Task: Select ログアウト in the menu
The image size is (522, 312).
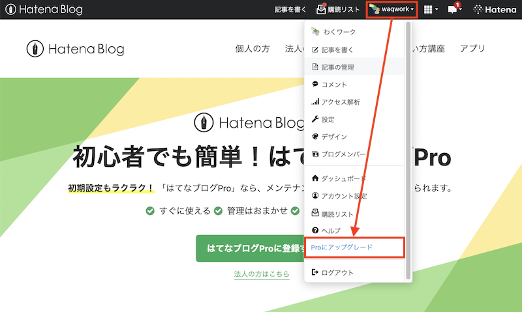Action: [354, 272]
